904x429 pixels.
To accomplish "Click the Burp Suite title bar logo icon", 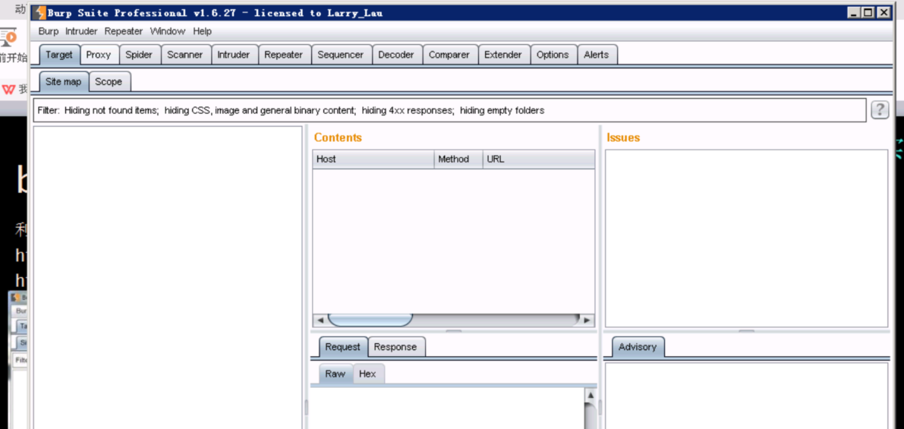I will click(x=39, y=13).
